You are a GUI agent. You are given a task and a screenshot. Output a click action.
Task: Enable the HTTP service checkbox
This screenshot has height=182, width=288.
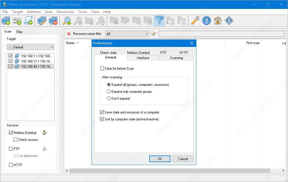click(x=11, y=165)
